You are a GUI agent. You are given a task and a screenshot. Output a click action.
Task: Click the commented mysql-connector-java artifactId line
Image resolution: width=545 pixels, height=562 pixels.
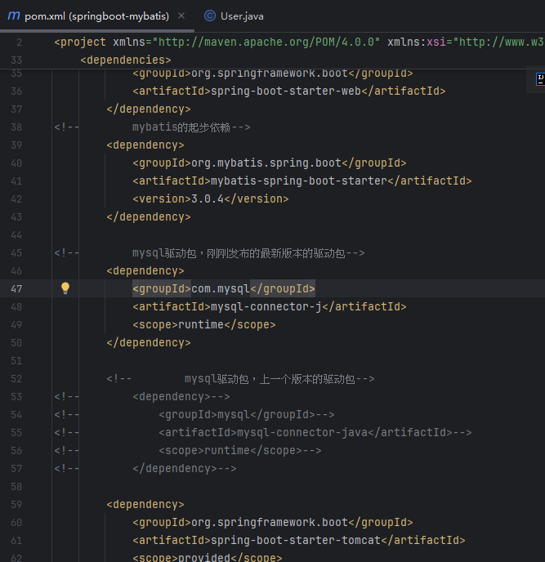tap(315, 433)
